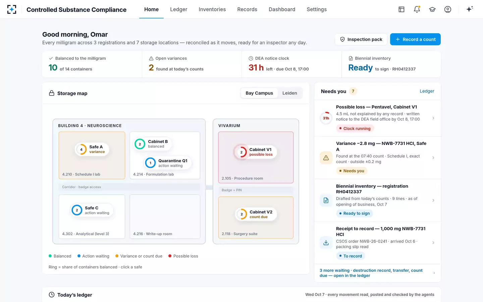Open the layout panel icon in header

click(401, 9)
